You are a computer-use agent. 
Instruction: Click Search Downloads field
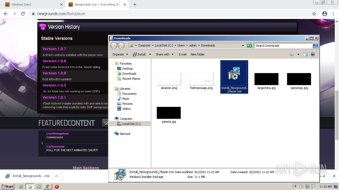283,46
